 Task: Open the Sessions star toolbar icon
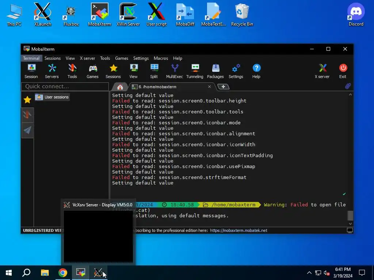[x=113, y=71]
